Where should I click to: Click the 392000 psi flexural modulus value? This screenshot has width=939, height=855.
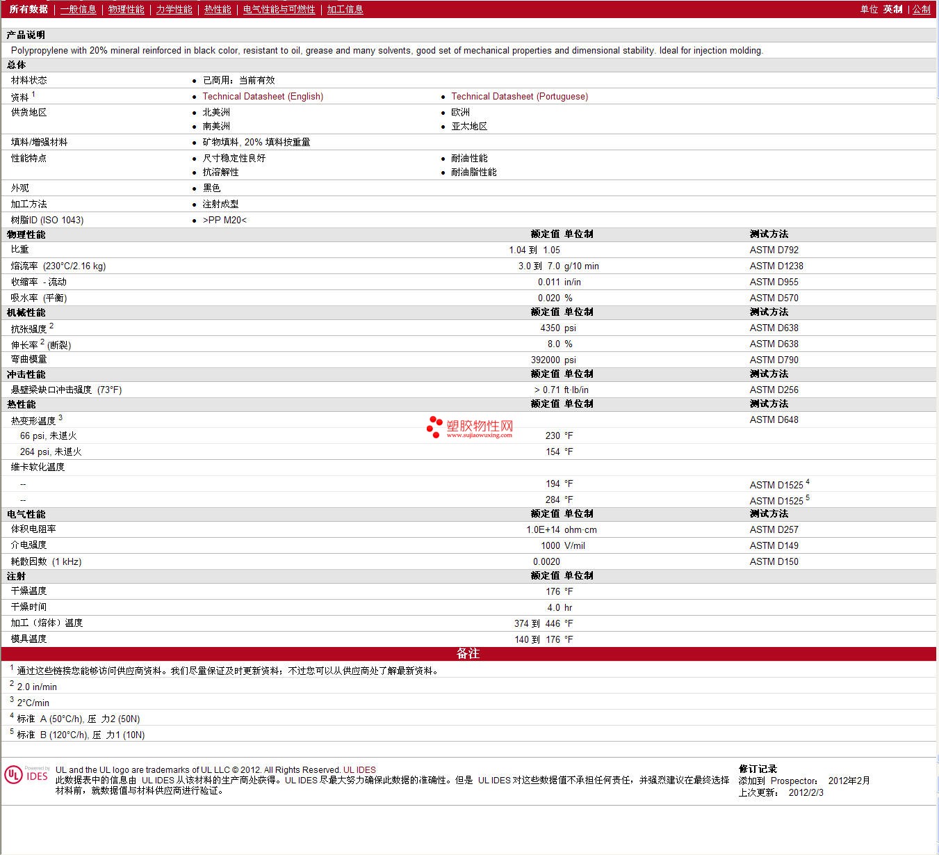553,360
